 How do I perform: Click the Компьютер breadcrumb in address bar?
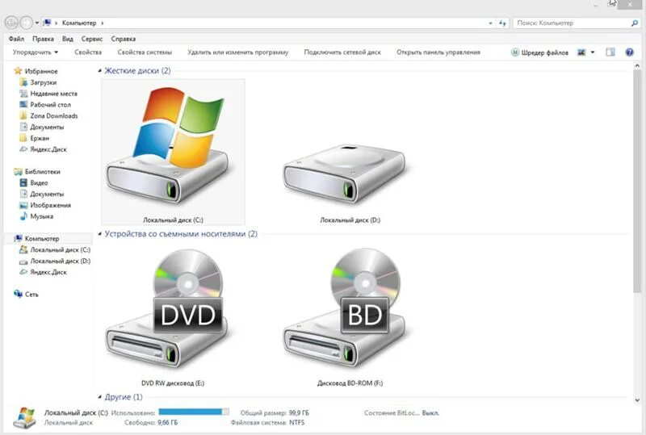coord(79,23)
